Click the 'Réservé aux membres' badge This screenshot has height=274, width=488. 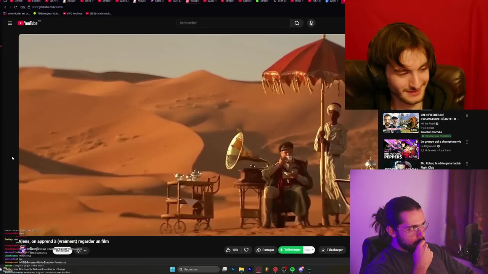436,136
